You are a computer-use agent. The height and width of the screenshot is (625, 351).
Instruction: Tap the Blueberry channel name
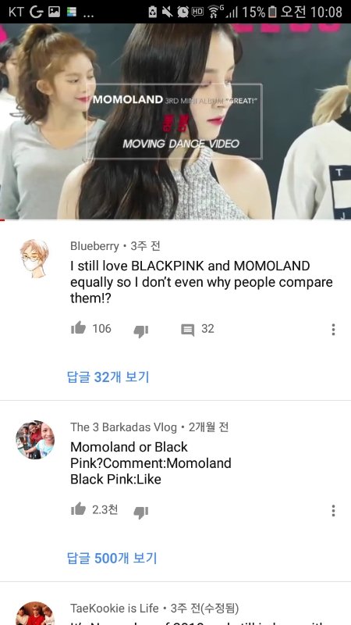(94, 246)
